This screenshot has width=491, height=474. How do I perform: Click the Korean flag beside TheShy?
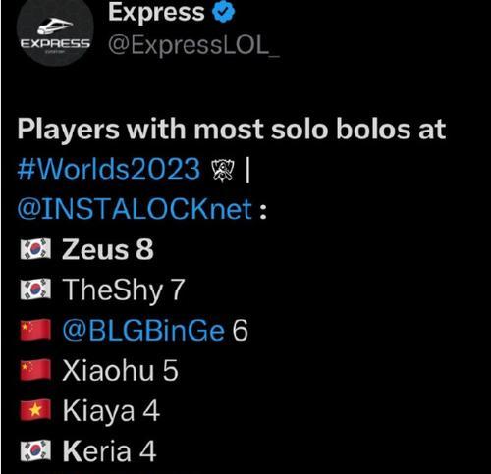(35, 290)
